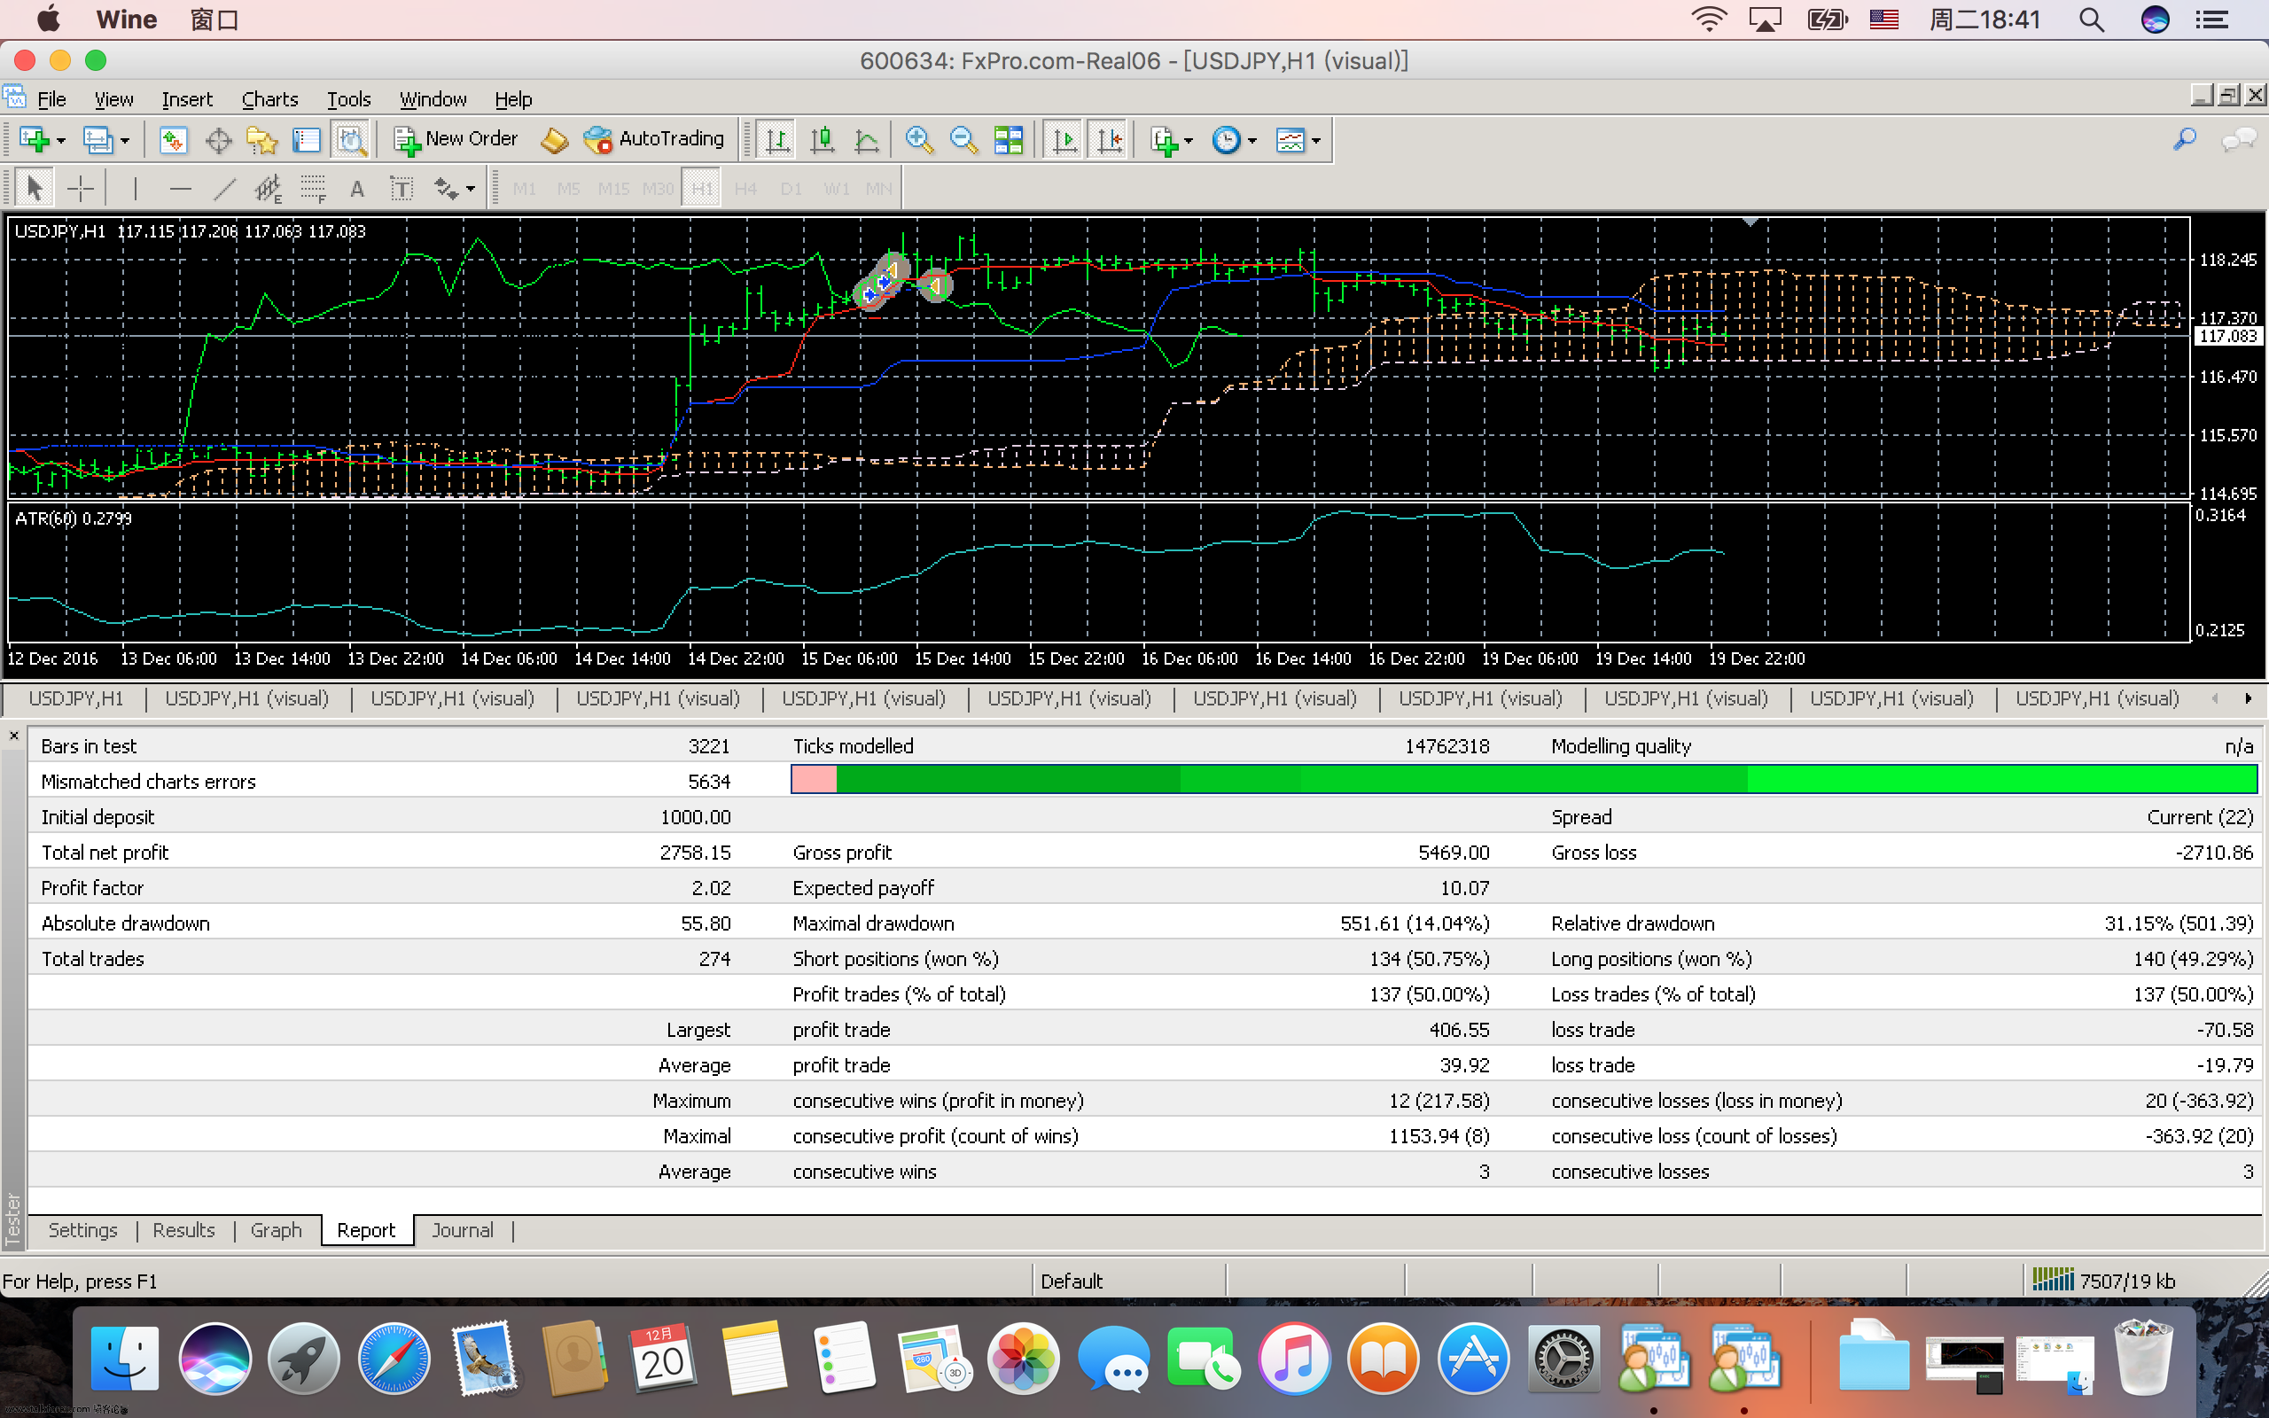Select the H4 timeframe button
Image resolution: width=2269 pixels, height=1418 pixels.
pos(745,189)
